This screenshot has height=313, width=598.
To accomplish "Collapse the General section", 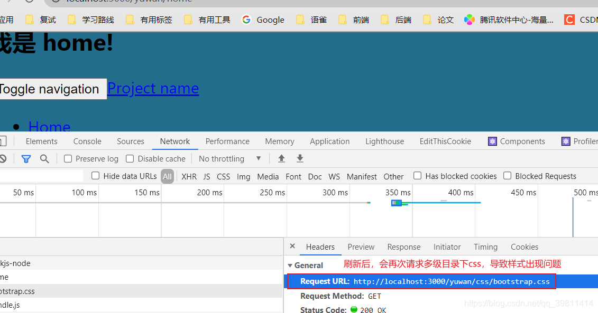I will [x=290, y=265].
